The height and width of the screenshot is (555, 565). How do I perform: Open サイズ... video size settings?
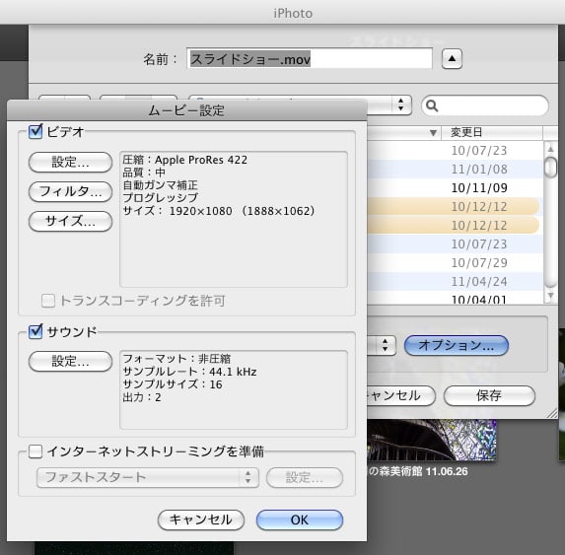click(70, 221)
